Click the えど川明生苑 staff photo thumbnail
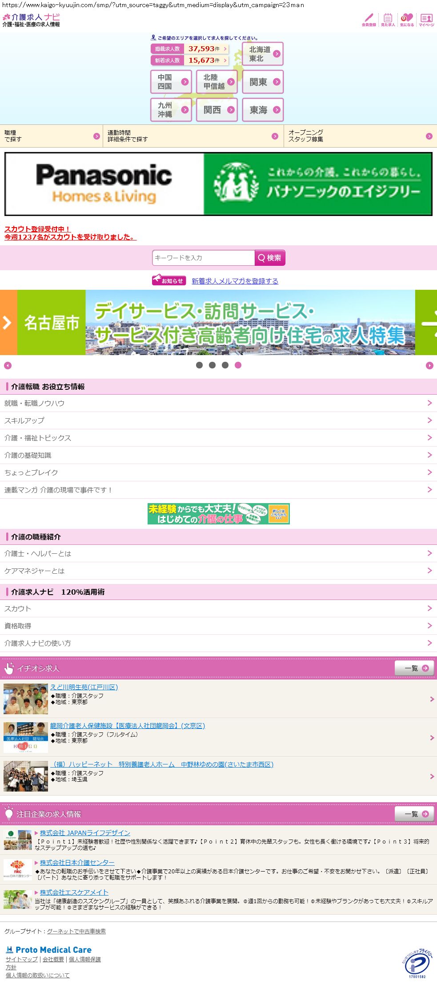The width and height of the screenshot is (437, 984). pyautogui.click(x=26, y=699)
